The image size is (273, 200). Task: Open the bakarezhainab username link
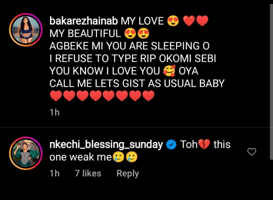[84, 21]
